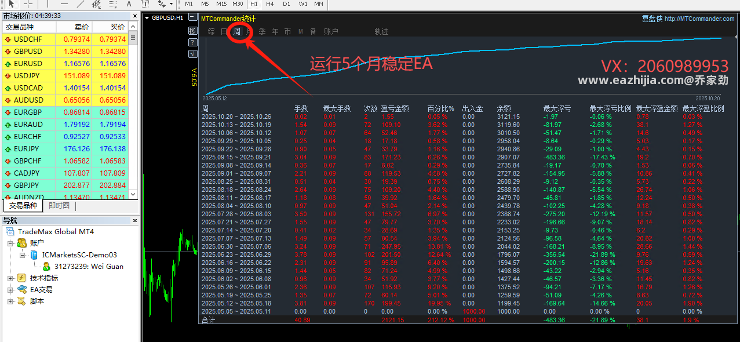Select EURUSD row in Market Watch

point(64,64)
